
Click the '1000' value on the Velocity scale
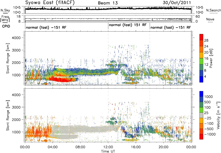click(x=209, y=97)
